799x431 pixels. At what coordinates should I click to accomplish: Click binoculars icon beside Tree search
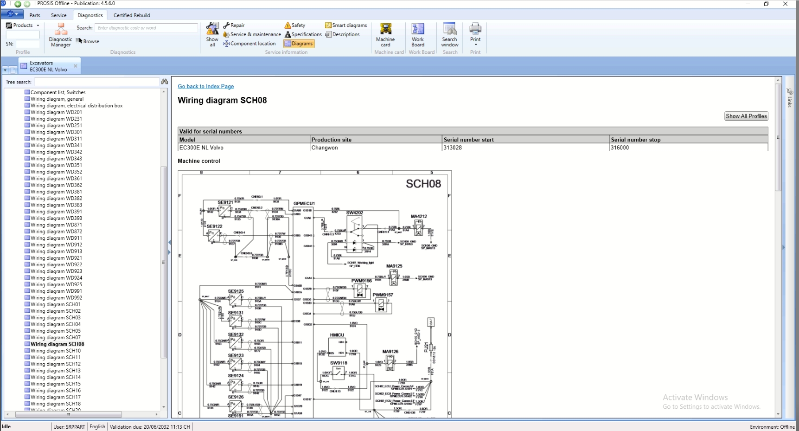(x=164, y=82)
